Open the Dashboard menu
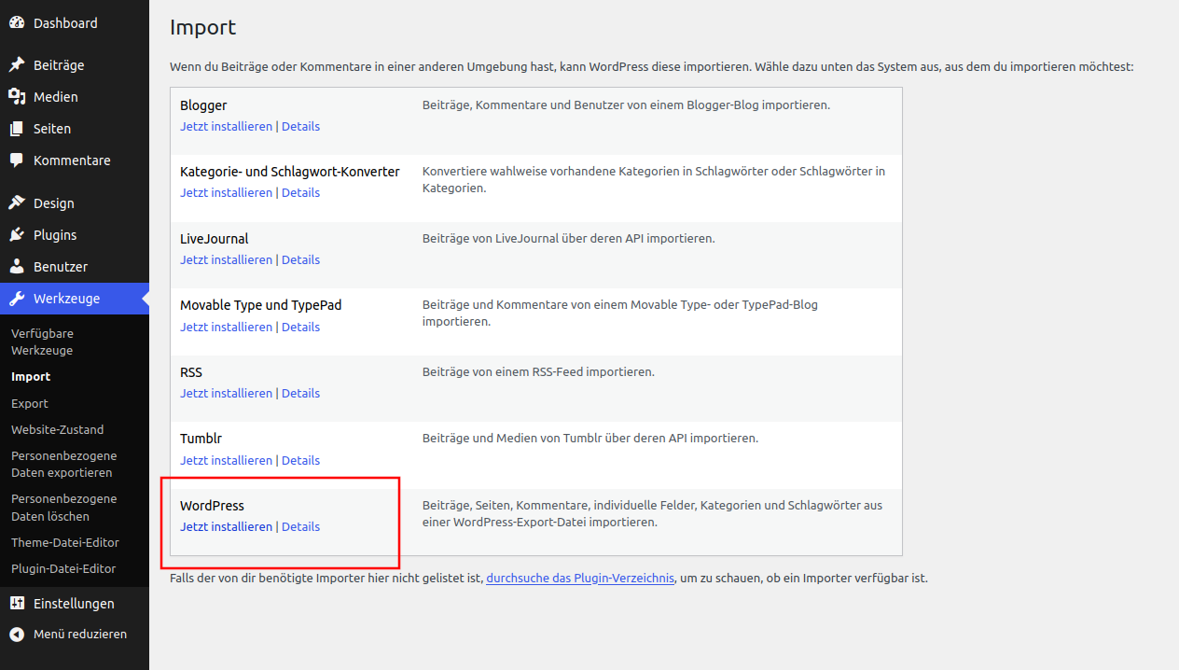 75,22
